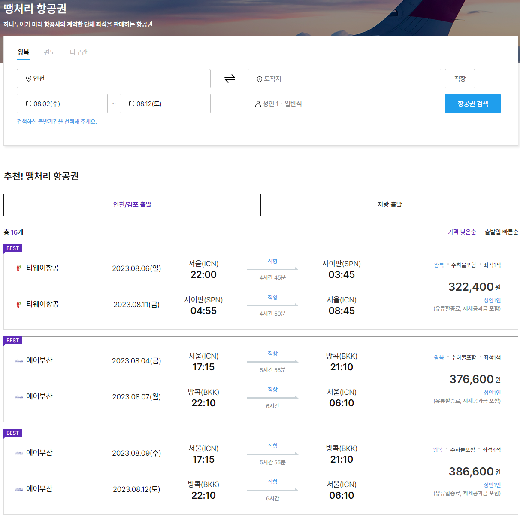Click the 추천! 땡처리 항공권 heading

coord(41,176)
